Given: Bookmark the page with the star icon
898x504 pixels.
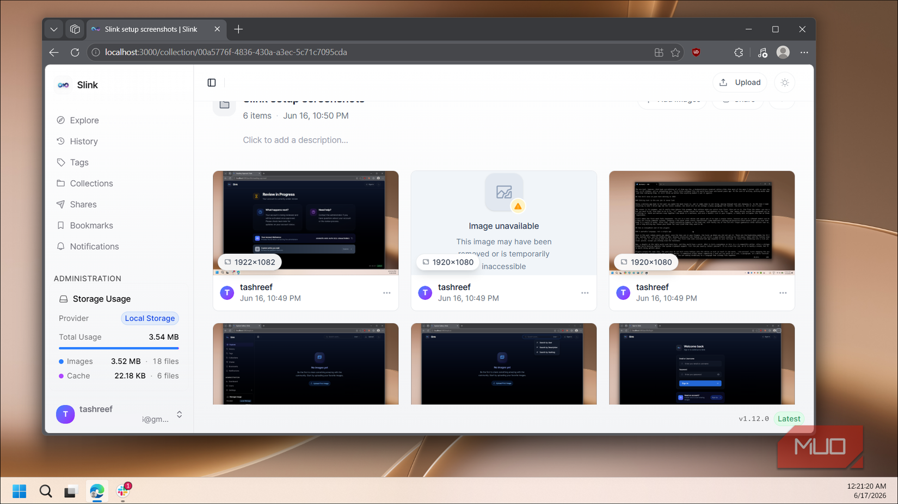Looking at the screenshot, I should click(675, 52).
